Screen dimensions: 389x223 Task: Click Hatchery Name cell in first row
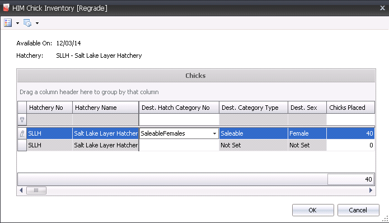pyautogui.click(x=105, y=133)
